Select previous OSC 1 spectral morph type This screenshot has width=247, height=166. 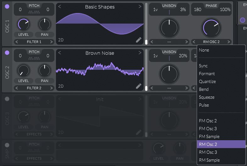click(152, 42)
